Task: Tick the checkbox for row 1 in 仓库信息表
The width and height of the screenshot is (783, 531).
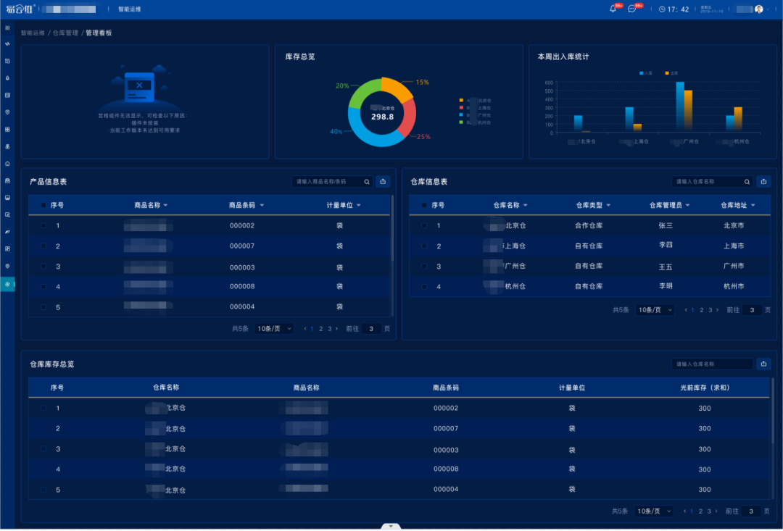Action: (x=424, y=226)
